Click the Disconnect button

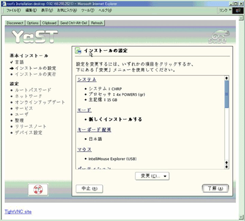click(15, 23)
